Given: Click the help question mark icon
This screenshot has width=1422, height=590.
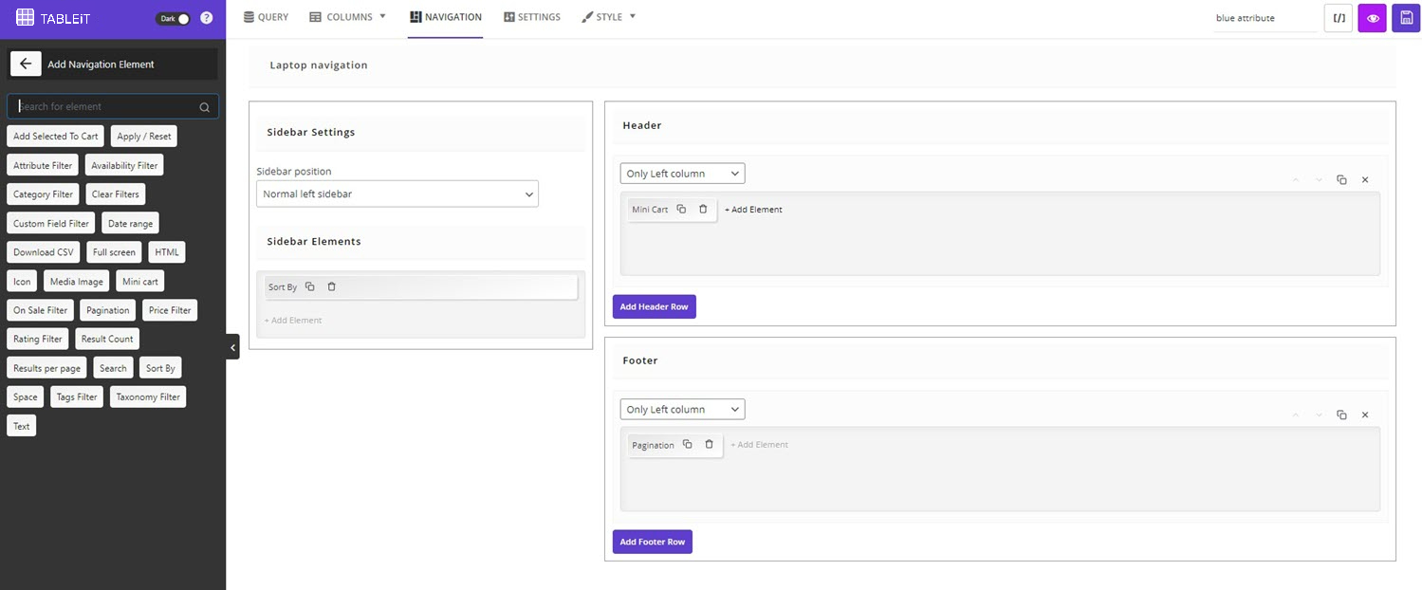Looking at the screenshot, I should 206,18.
